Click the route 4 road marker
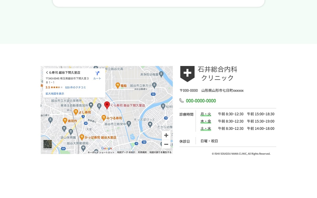 [83, 117]
